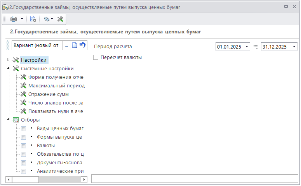This screenshot has height=186, width=301.
Task: Click the print icon in the toolbar
Action: pos(14,19)
